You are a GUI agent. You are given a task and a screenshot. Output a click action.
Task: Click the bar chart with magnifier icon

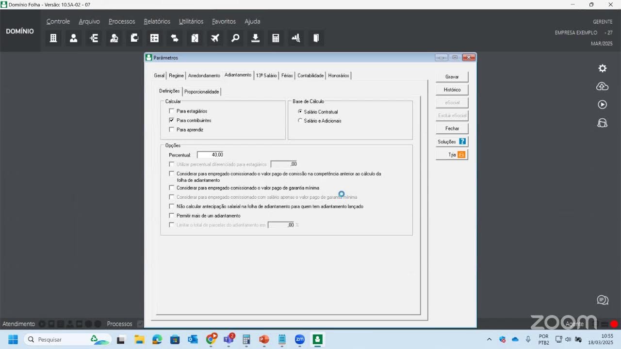pyautogui.click(x=296, y=38)
